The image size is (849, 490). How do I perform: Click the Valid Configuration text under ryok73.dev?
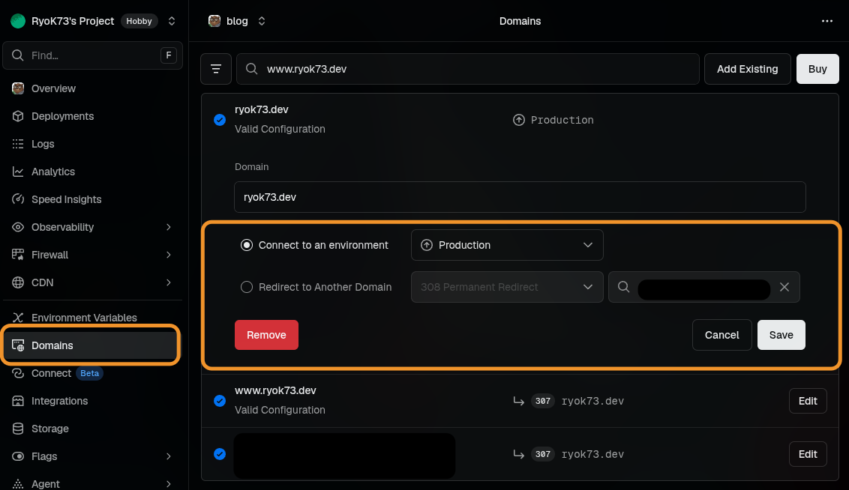point(280,129)
